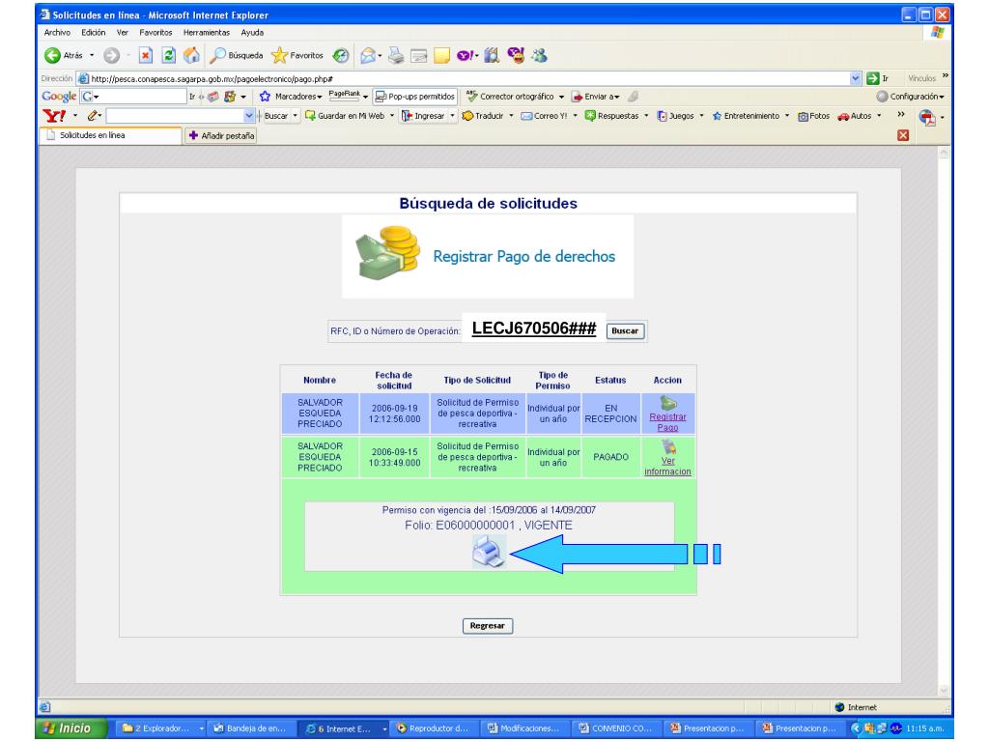Expand the address bar URL dropdown
Viewport: 989px width, 742px height.
pyautogui.click(x=856, y=78)
